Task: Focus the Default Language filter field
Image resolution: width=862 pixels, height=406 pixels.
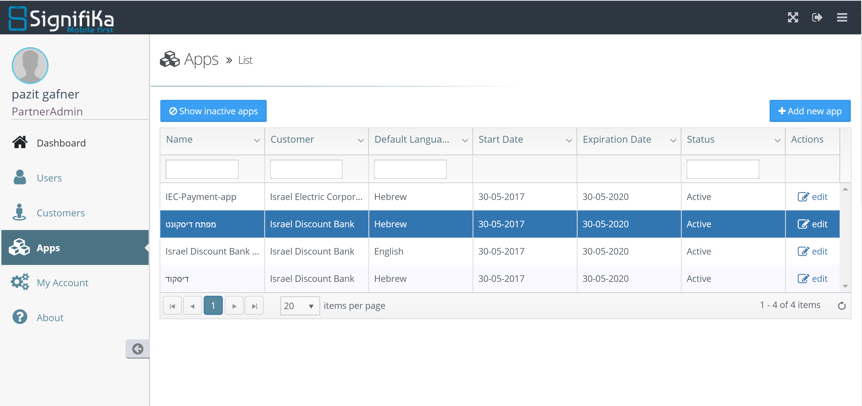Action: click(x=410, y=169)
